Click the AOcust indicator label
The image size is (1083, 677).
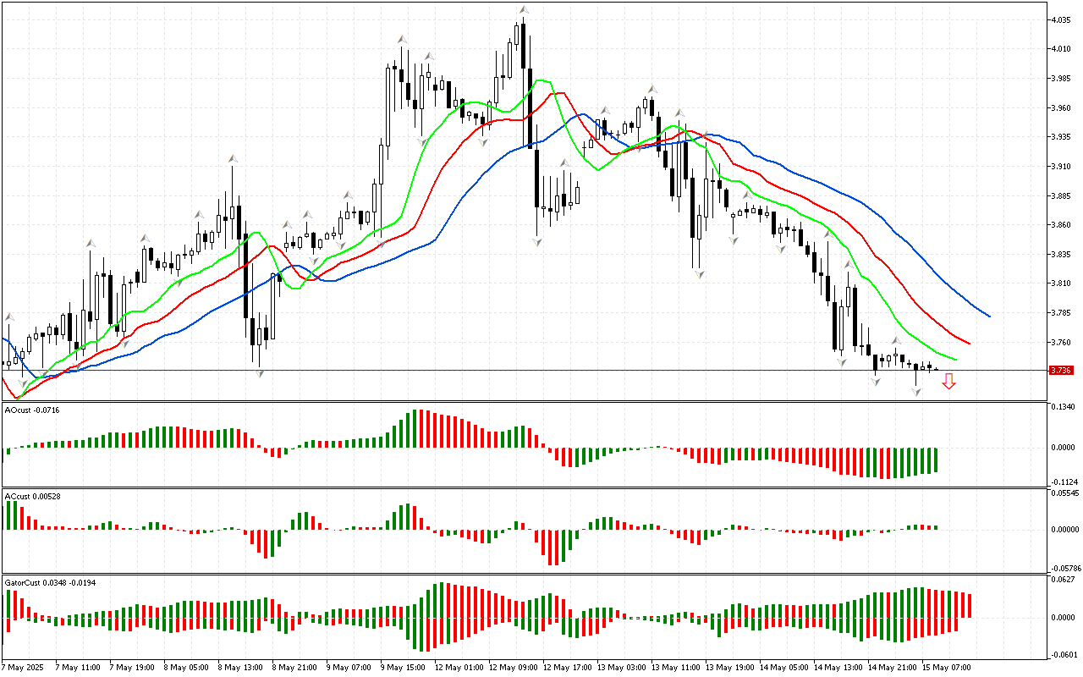(30, 410)
